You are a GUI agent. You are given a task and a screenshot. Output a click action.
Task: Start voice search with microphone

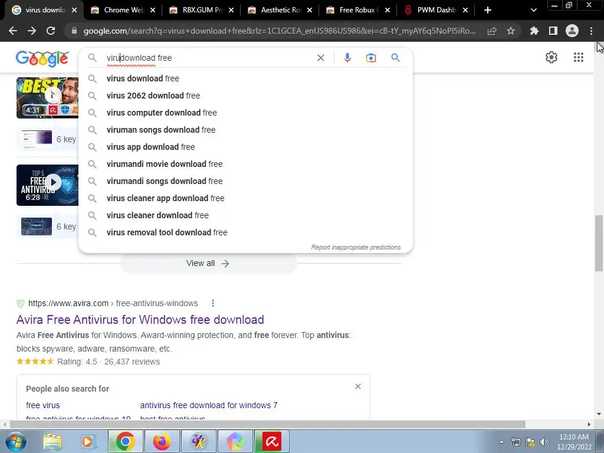(x=347, y=58)
